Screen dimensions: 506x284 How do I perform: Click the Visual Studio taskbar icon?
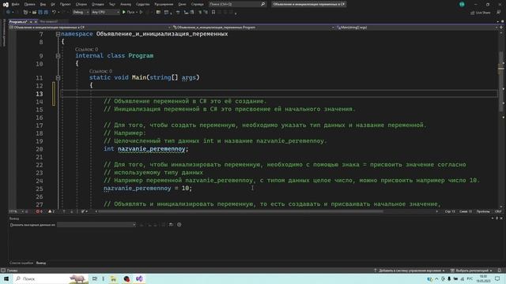tap(139, 278)
